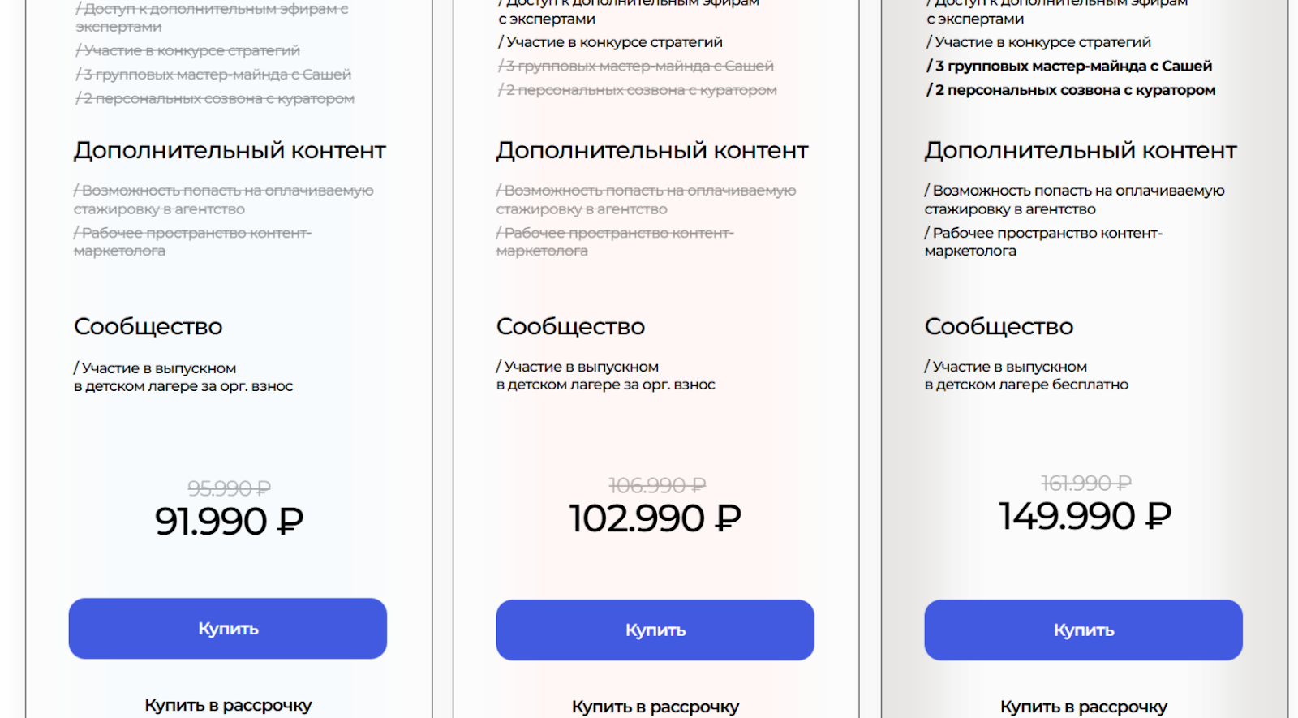The height and width of the screenshot is (718, 1298).
Task: Select crossed-out 106.990 ₽ old price
Action: [x=657, y=485]
